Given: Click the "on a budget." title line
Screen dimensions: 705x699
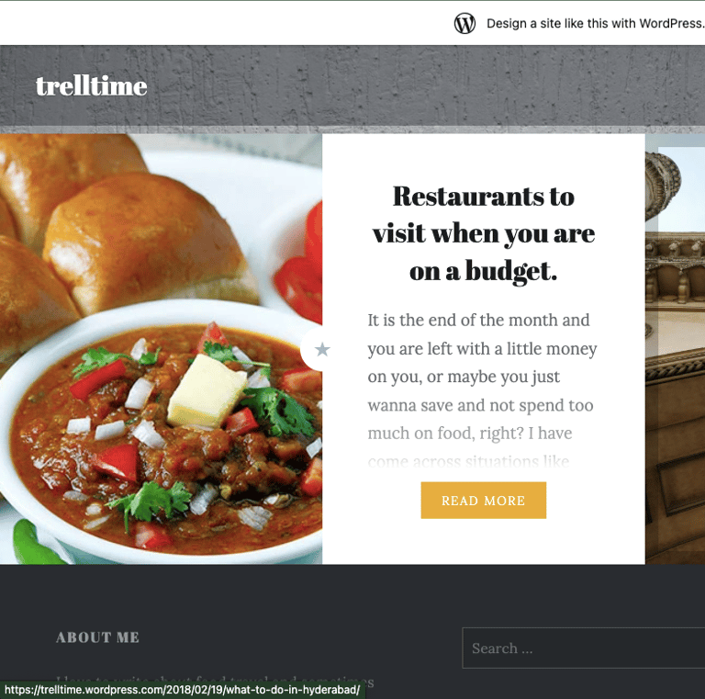Looking at the screenshot, I should point(484,271).
